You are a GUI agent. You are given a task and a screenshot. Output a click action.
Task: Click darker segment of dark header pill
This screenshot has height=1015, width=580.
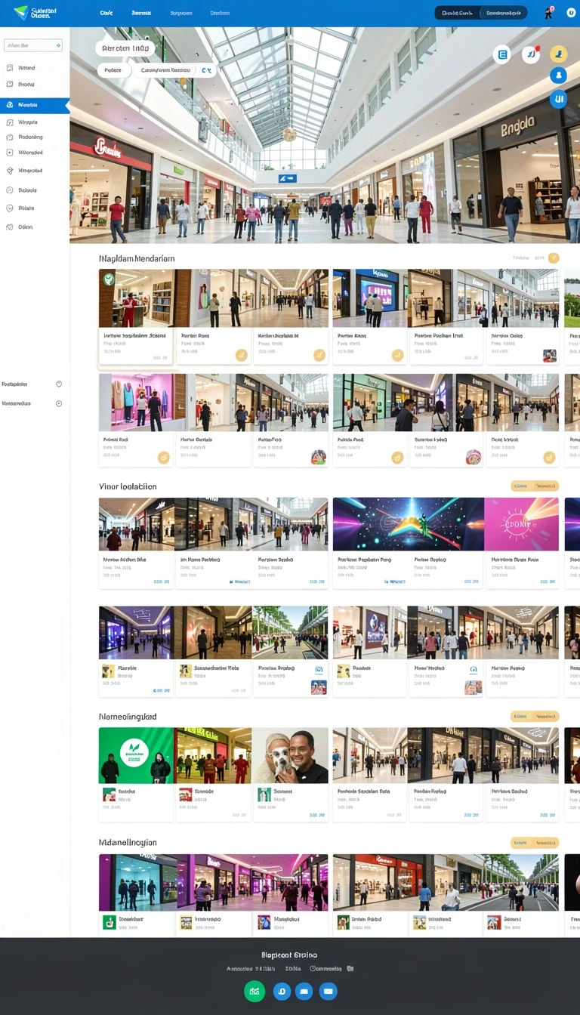[458, 13]
